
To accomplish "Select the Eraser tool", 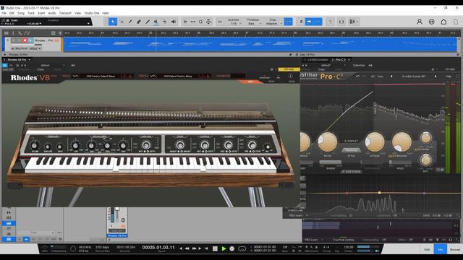I will [139, 22].
